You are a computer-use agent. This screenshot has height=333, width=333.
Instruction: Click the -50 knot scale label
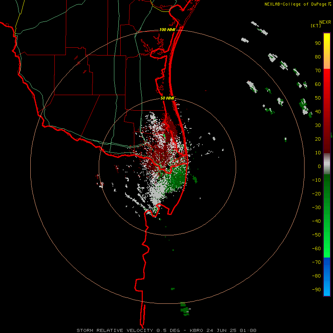pos(316,235)
